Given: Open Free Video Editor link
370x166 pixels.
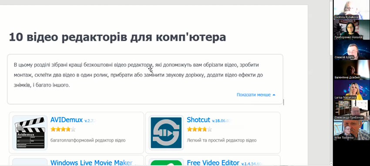Looking at the screenshot, I should (x=213, y=163).
